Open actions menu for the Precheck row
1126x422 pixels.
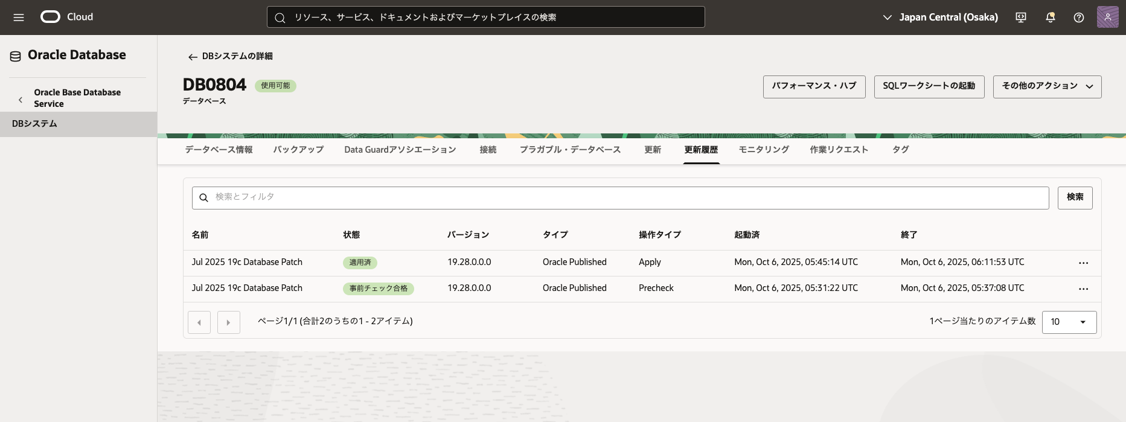point(1083,289)
